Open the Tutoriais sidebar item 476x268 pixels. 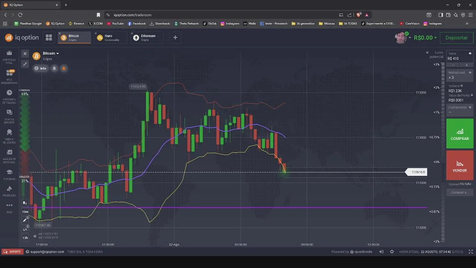[x=9, y=175]
